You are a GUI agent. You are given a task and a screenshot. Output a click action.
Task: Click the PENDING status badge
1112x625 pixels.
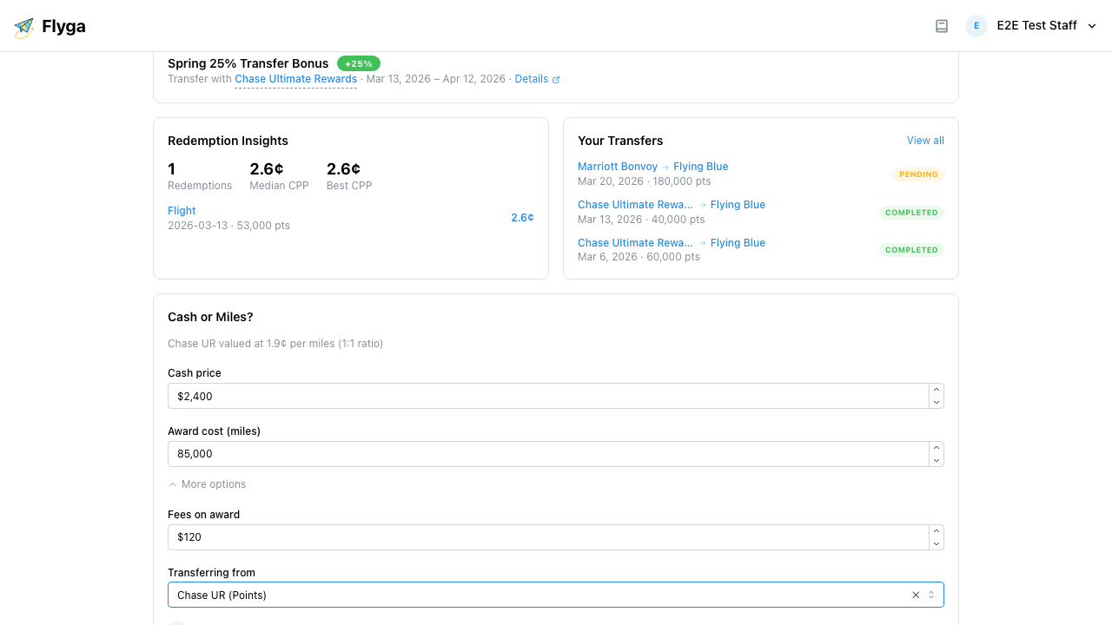coord(918,174)
